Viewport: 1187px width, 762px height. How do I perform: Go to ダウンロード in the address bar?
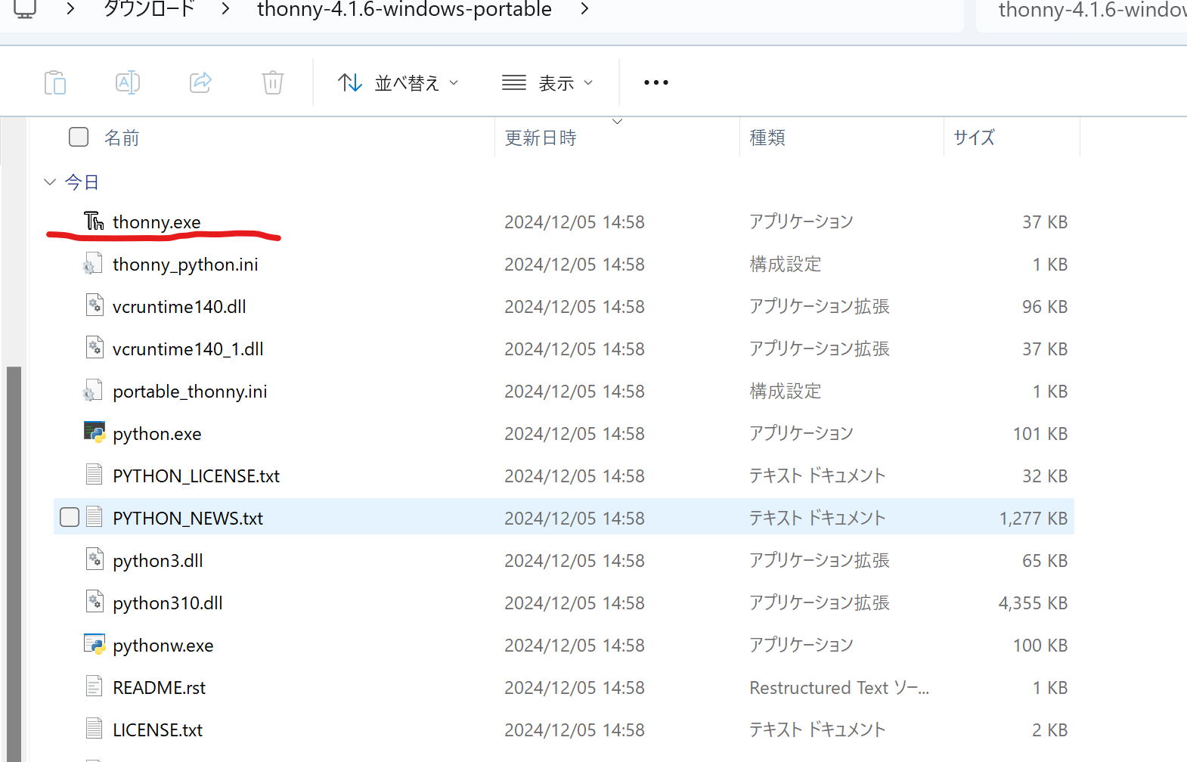click(149, 9)
